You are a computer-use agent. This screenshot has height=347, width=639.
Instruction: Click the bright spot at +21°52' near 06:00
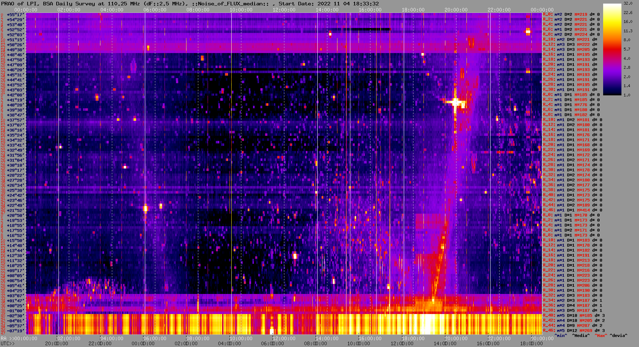146,208
